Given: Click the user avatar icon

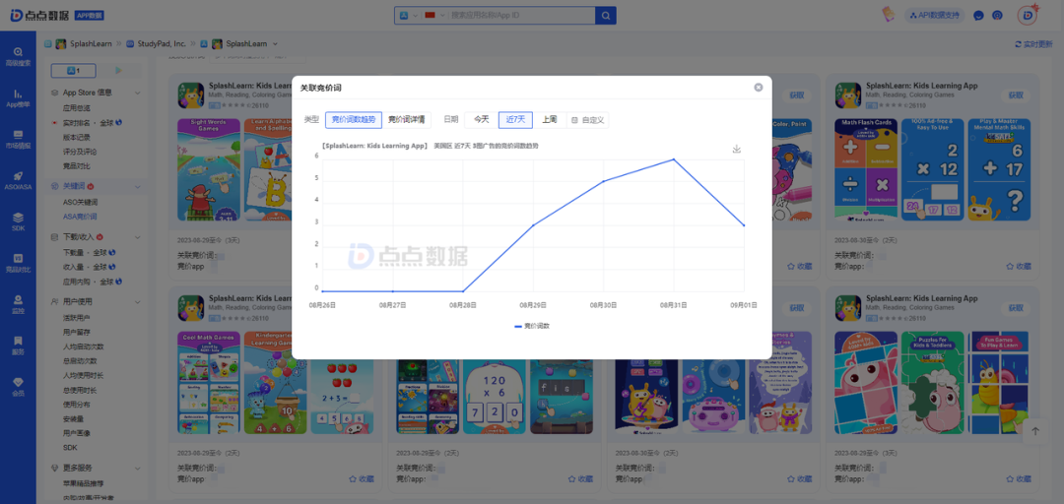Looking at the screenshot, I should 1028,15.
